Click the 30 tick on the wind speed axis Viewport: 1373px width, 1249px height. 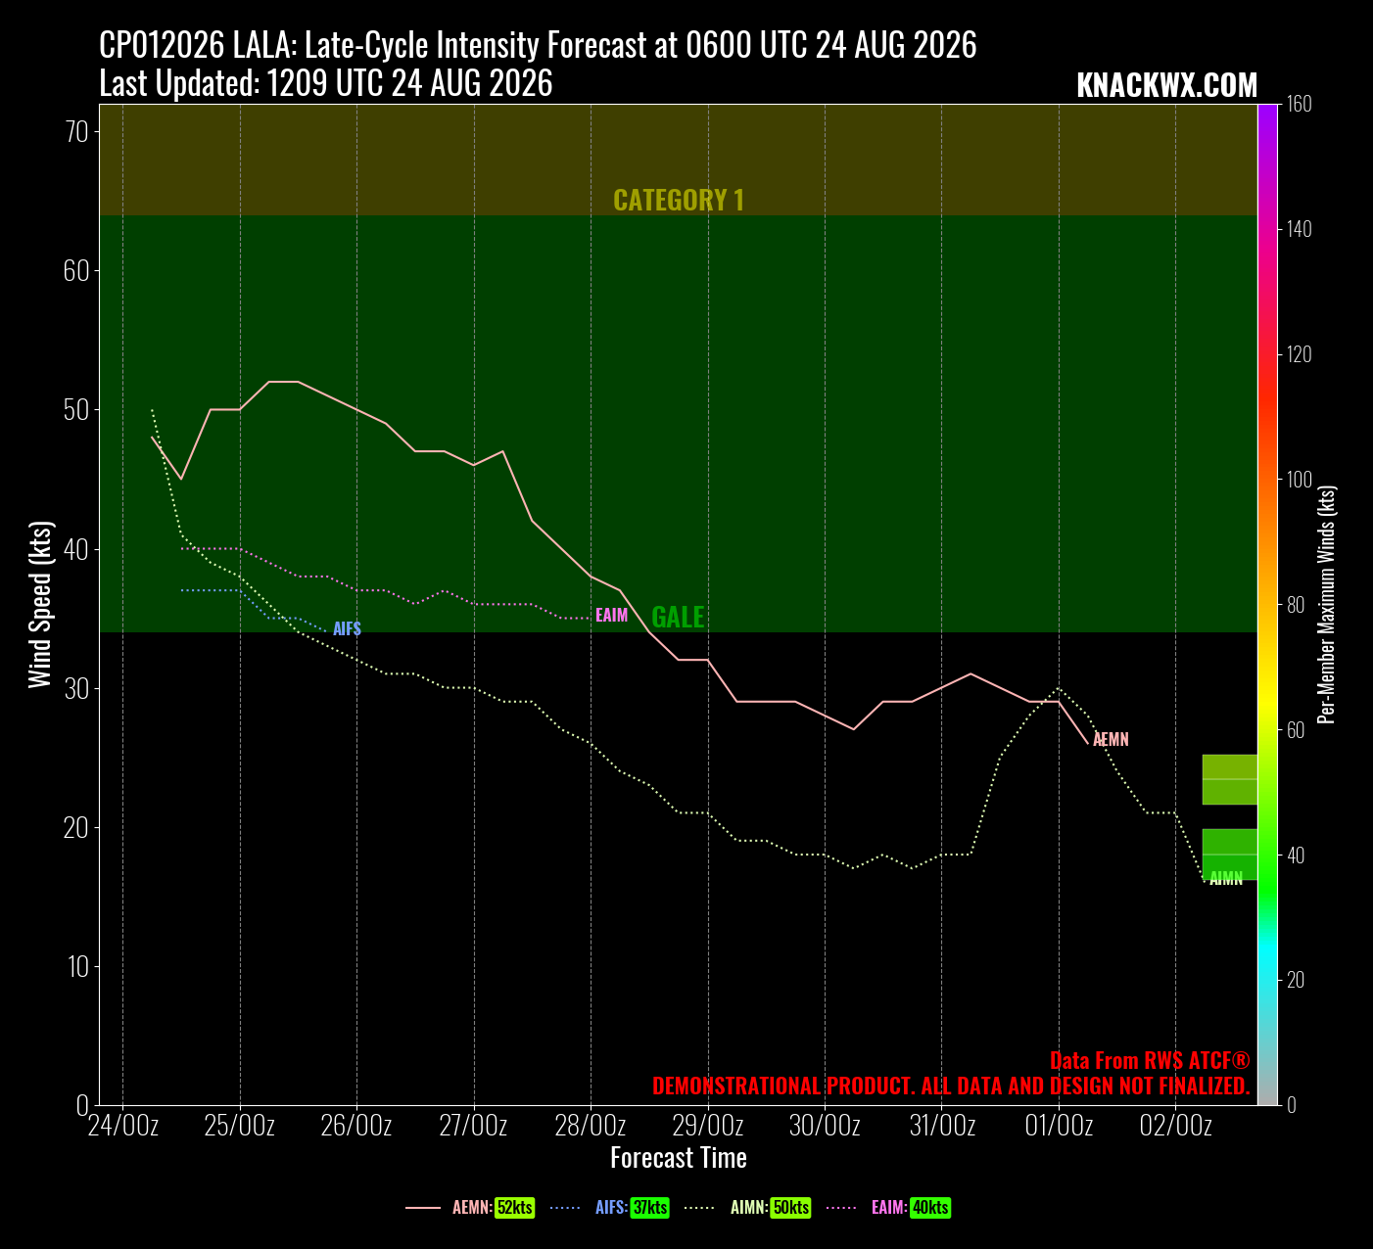[76, 688]
